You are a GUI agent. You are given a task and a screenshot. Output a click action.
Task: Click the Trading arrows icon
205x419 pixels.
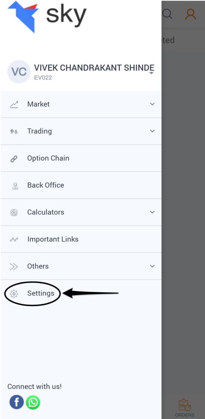pyautogui.click(x=14, y=131)
